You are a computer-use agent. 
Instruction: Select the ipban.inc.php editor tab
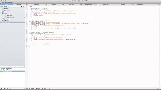coord(89,4)
